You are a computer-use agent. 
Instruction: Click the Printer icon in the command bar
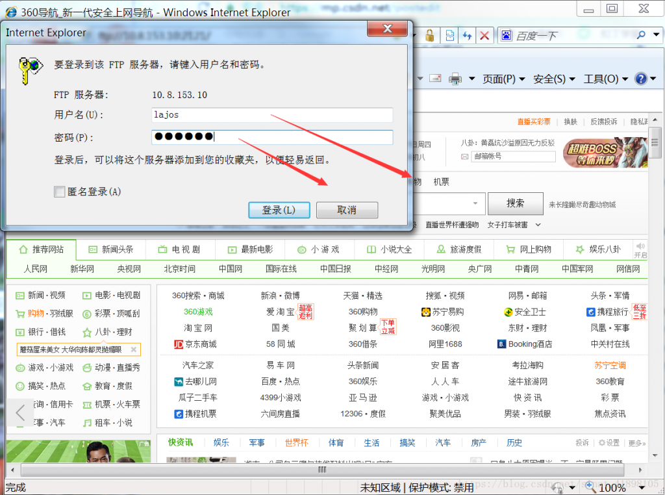click(x=455, y=79)
